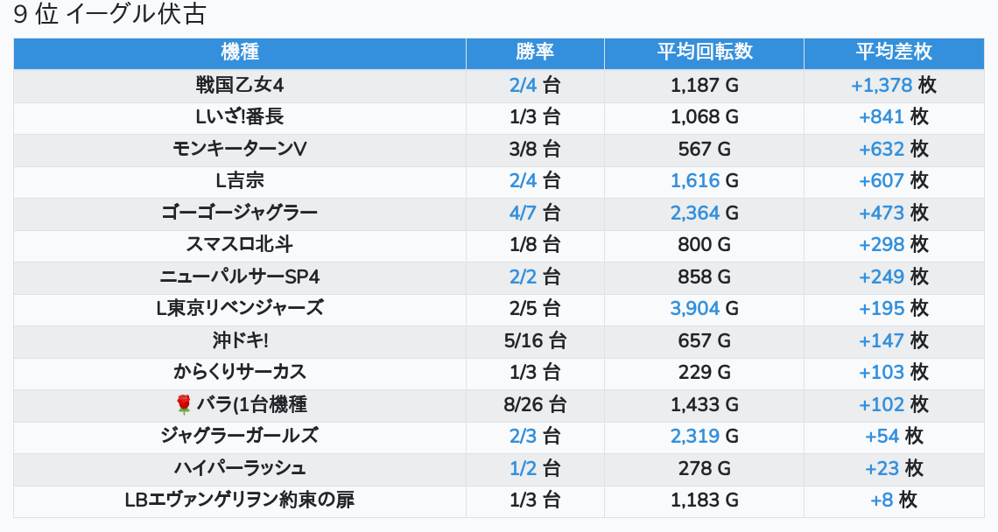Select ゴーゴージャグラー in the table
This screenshot has width=998, height=532.
point(240,213)
